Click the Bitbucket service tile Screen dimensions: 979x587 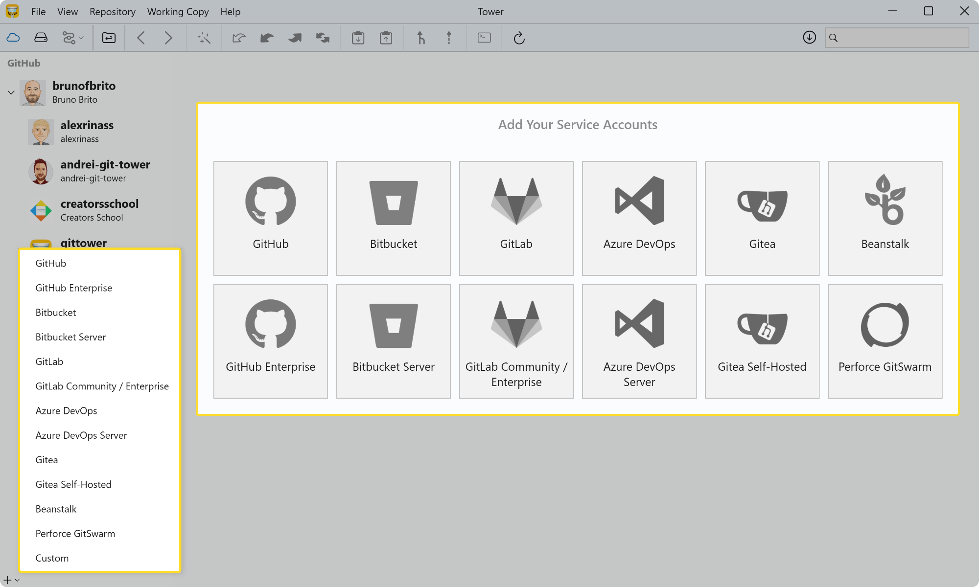(x=394, y=218)
